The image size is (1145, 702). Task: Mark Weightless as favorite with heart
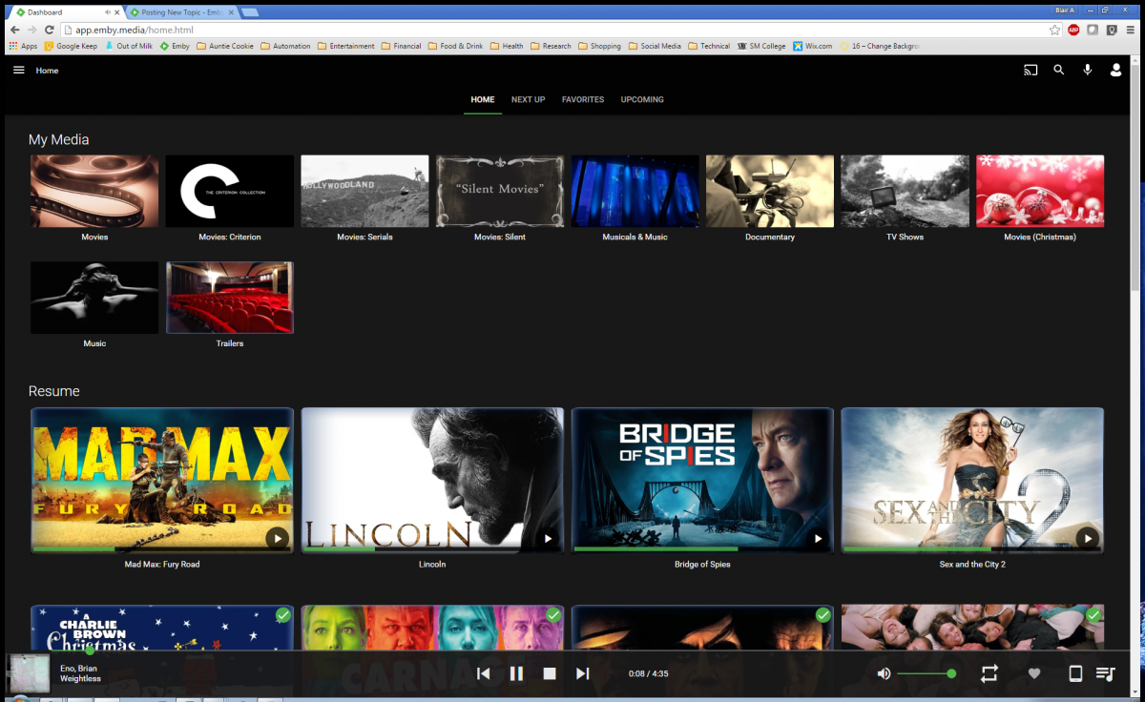point(1034,673)
